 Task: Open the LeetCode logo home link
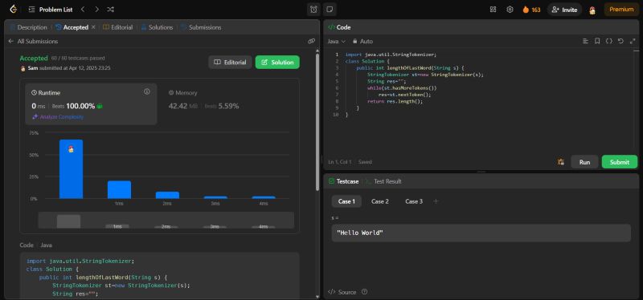(x=14, y=9)
